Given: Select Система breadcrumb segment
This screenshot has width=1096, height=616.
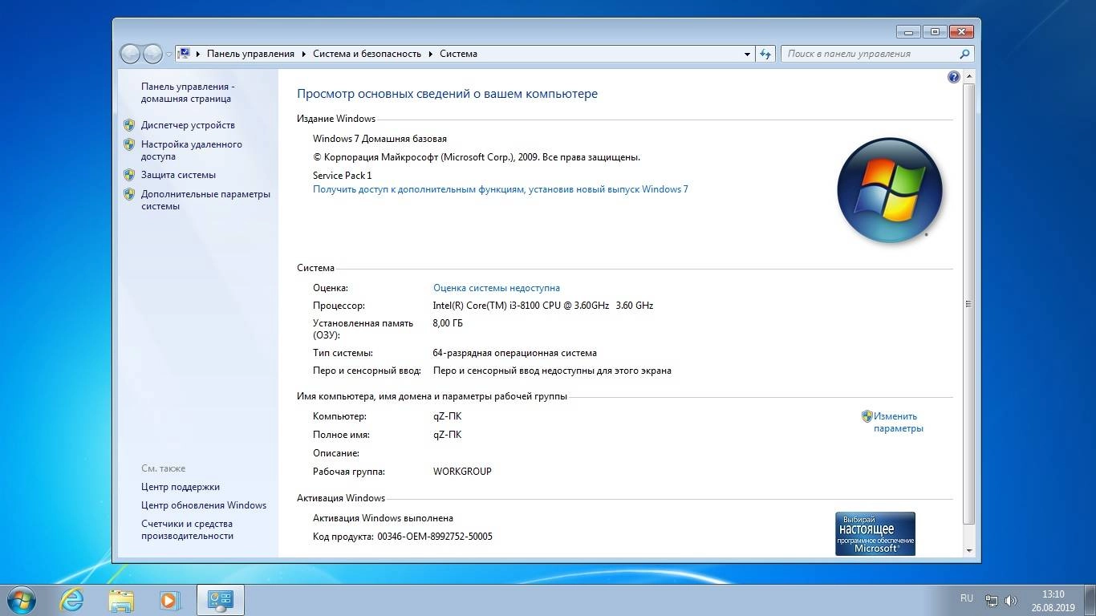Looking at the screenshot, I should point(458,54).
